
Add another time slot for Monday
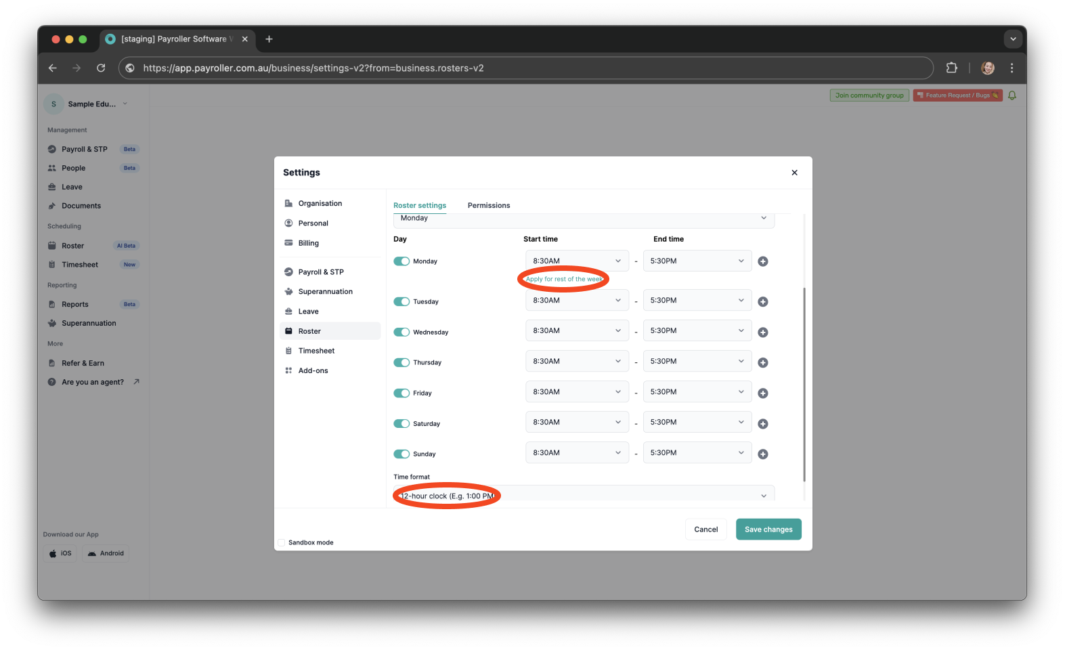click(763, 261)
